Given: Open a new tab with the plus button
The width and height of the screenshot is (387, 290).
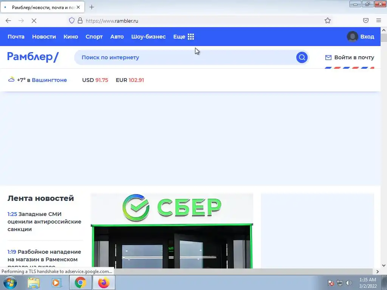Looking at the screenshot, I should tap(91, 7).
